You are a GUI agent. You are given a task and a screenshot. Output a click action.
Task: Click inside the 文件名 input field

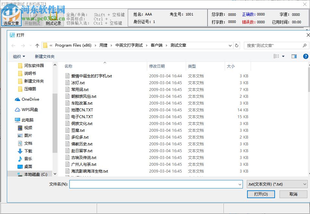click(x=156, y=184)
